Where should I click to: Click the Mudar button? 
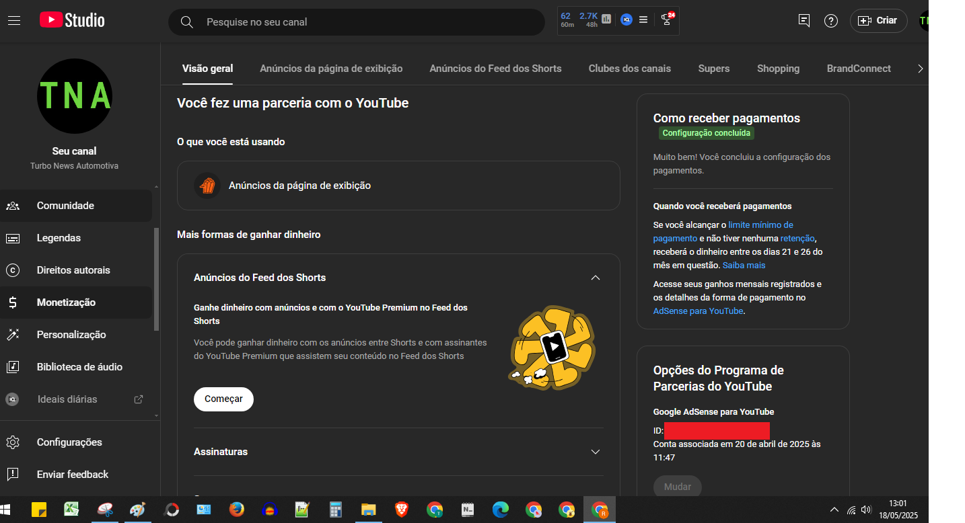point(678,487)
